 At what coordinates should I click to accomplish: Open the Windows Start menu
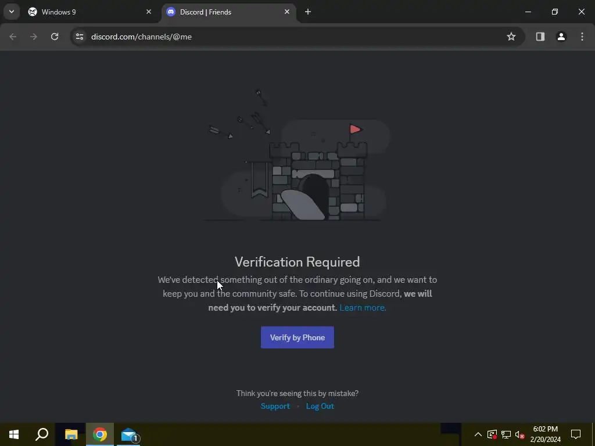pyautogui.click(x=14, y=434)
